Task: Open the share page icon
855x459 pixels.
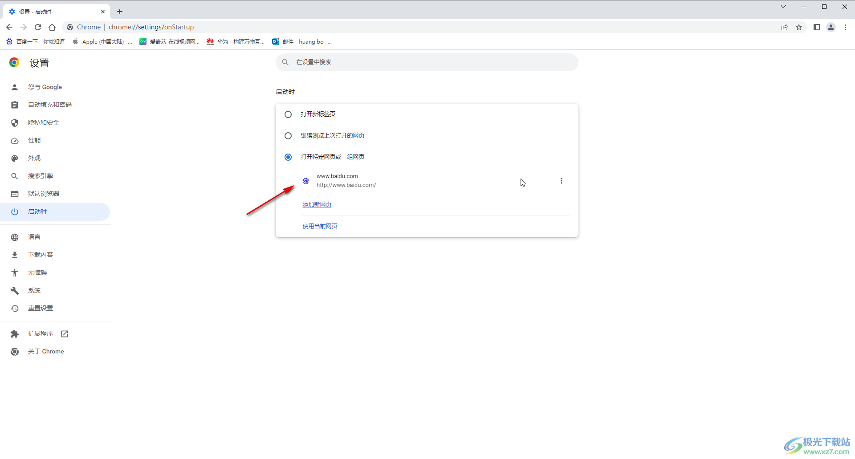Action: click(x=785, y=27)
